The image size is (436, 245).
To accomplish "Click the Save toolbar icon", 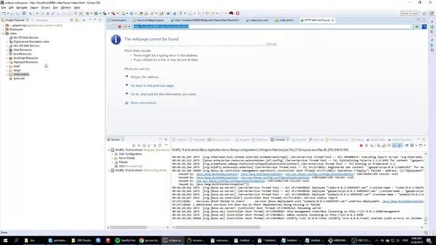I will coord(12,14).
